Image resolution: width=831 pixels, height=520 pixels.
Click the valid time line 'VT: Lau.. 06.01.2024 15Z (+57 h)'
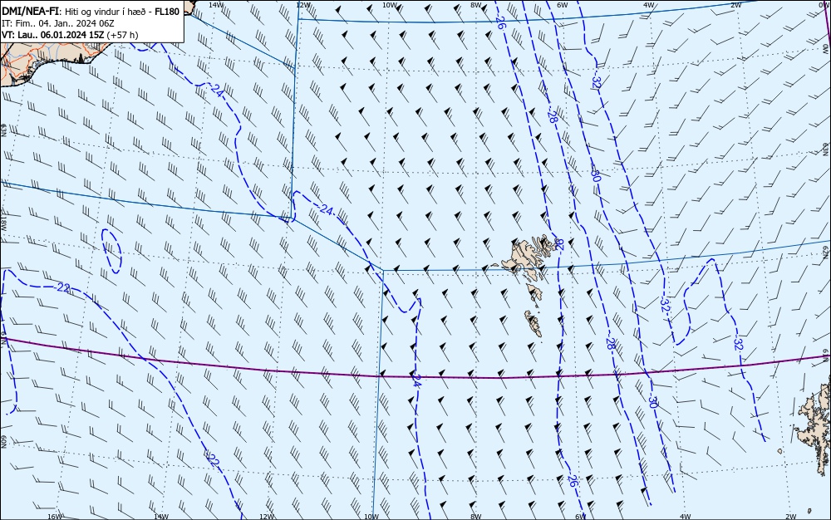tap(70, 35)
